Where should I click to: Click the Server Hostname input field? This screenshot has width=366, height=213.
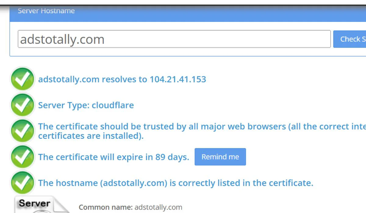pyautogui.click(x=174, y=39)
